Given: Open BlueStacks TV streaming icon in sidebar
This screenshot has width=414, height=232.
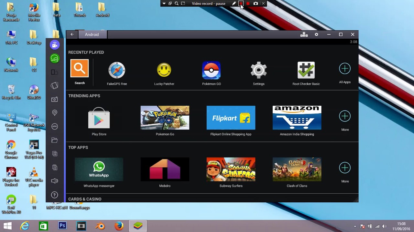Looking at the screenshot, I should tap(55, 45).
